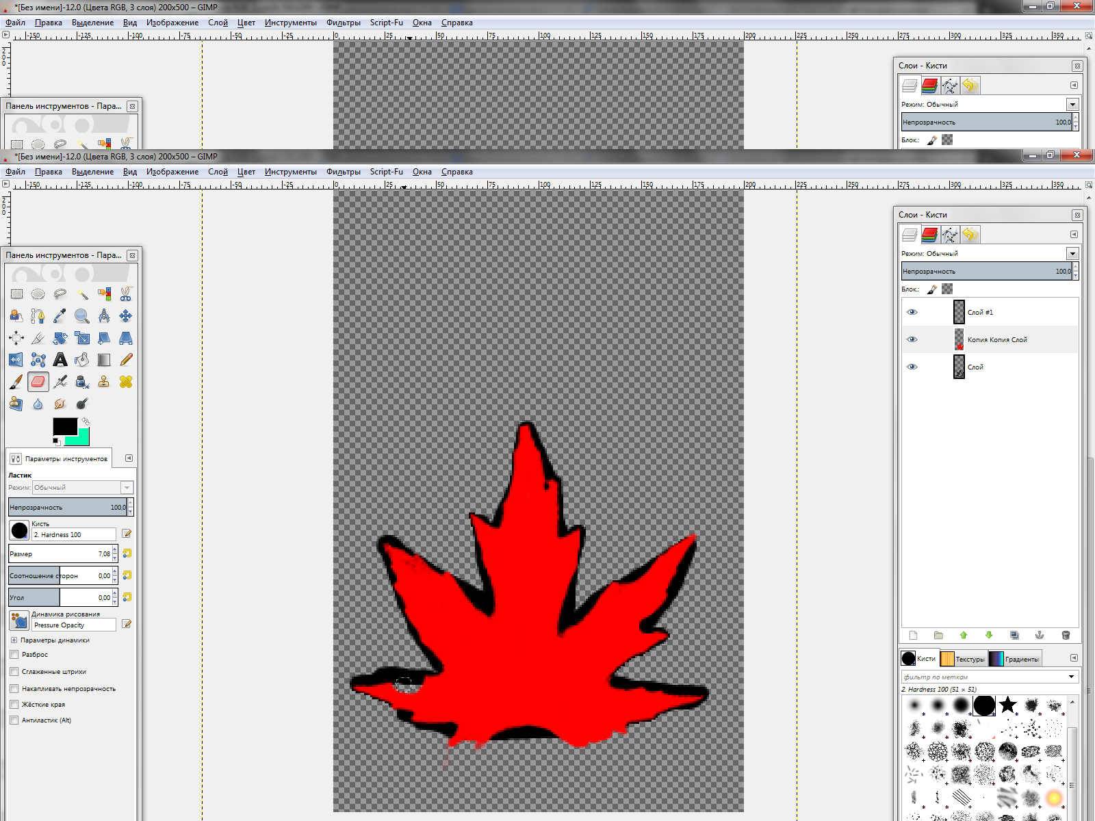
Task: Select the Blend gradient tool
Action: pyautogui.click(x=104, y=360)
